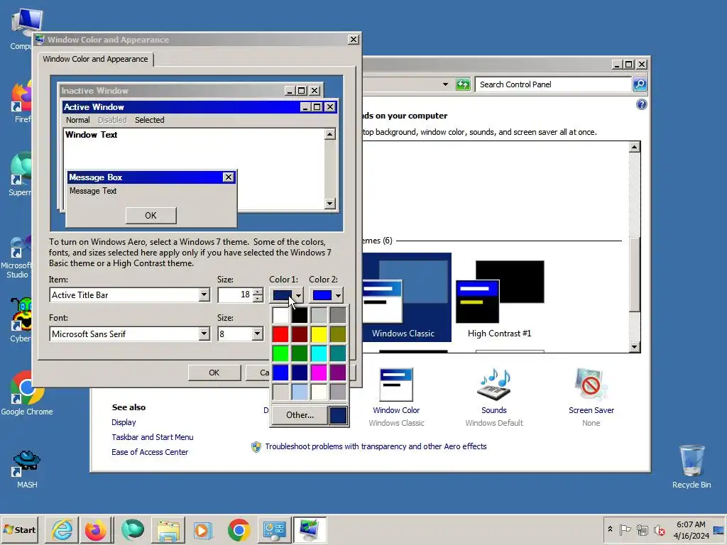Viewport: 727px width, 545px height.
Task: Click themes list scroll up arrow
Action: pyautogui.click(x=635, y=147)
